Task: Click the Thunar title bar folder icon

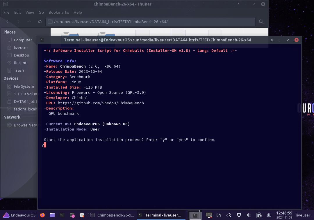Action: coord(6,4)
